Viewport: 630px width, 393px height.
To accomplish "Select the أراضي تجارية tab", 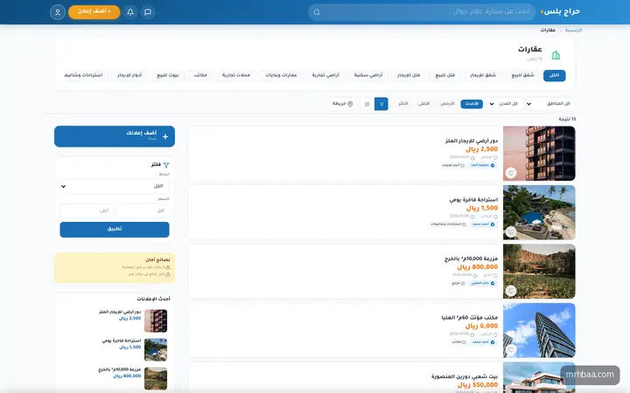I will point(325,75).
